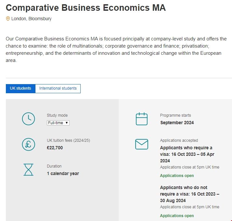Open the Full-time study mode dropdown
Image resolution: width=232 pixels, height=221 pixels.
[x=58, y=123]
